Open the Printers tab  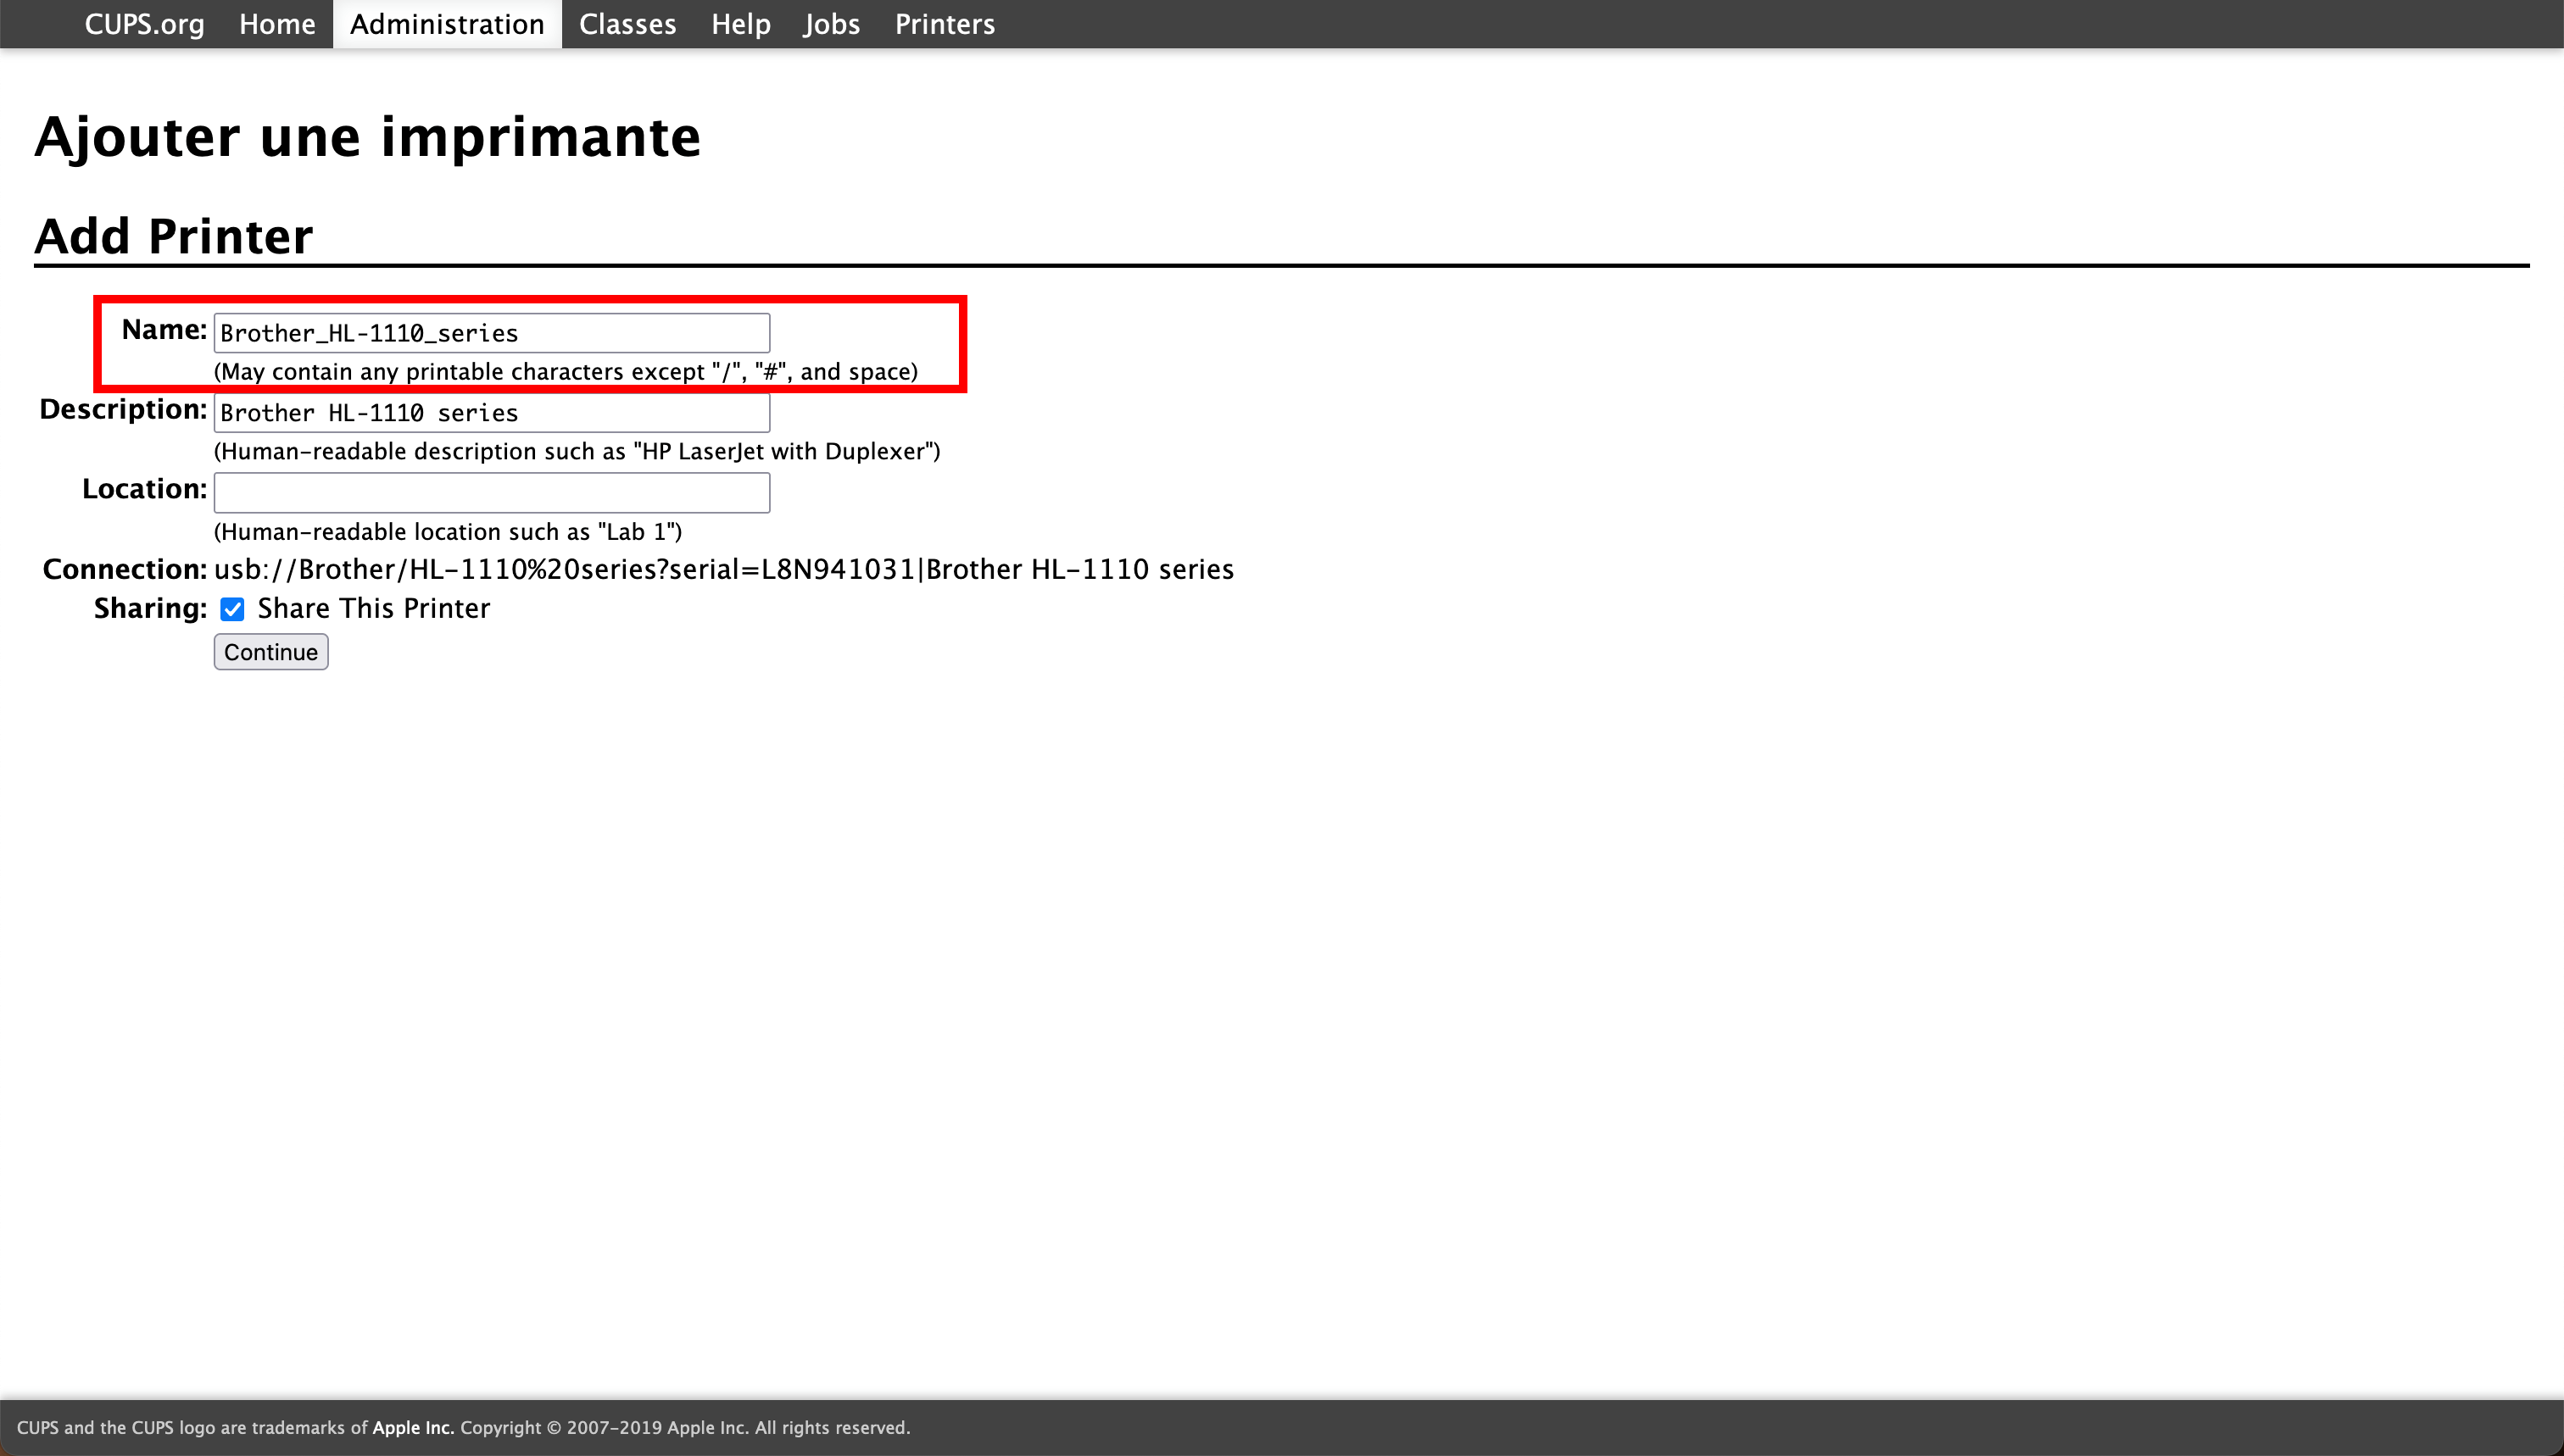[945, 24]
